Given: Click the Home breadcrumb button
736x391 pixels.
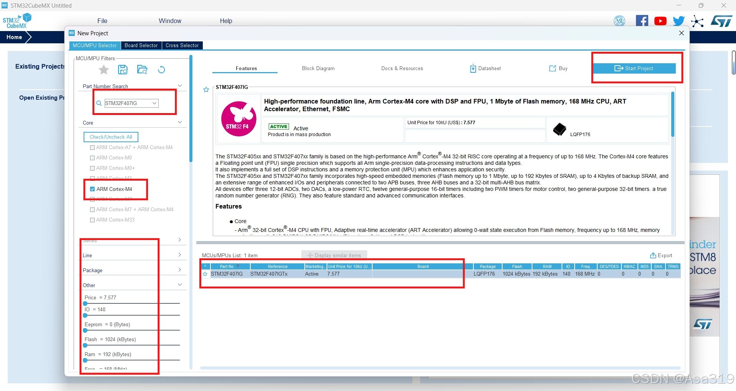Looking at the screenshot, I should [x=14, y=37].
